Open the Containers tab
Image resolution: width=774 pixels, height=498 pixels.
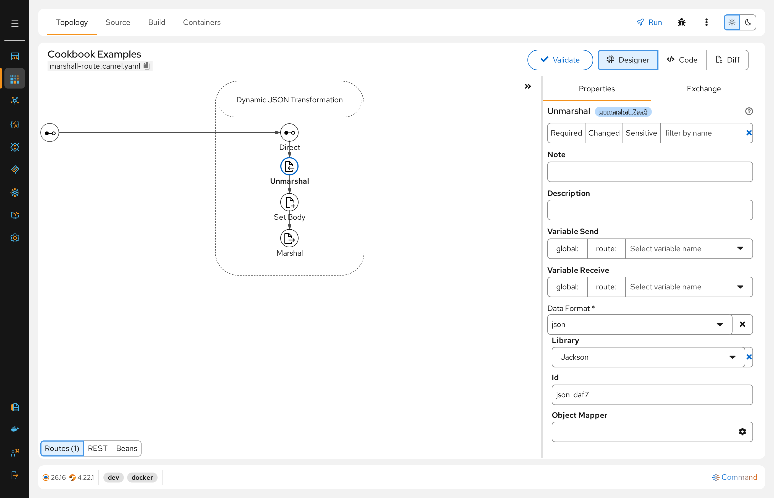[x=202, y=22]
